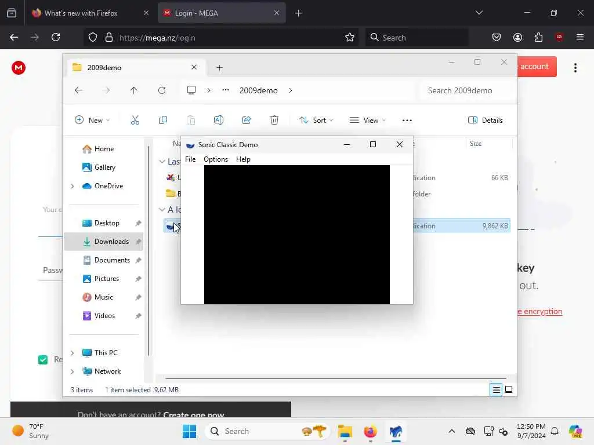
Task: Toggle the Remember me checkbox on MEGA
Action: [43, 359]
